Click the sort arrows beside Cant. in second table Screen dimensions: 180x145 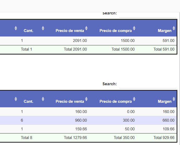43,99
